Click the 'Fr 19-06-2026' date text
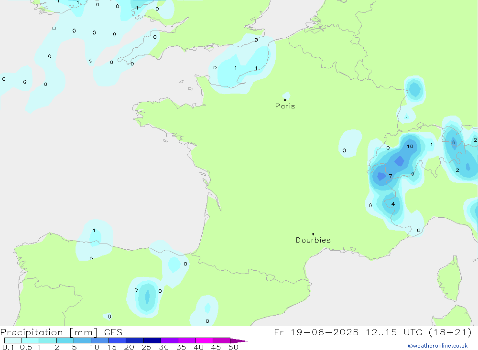Screen dimensions: 478x350 (316, 332)
